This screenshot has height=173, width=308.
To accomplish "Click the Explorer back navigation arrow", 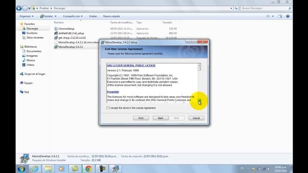I will pos(19,8).
